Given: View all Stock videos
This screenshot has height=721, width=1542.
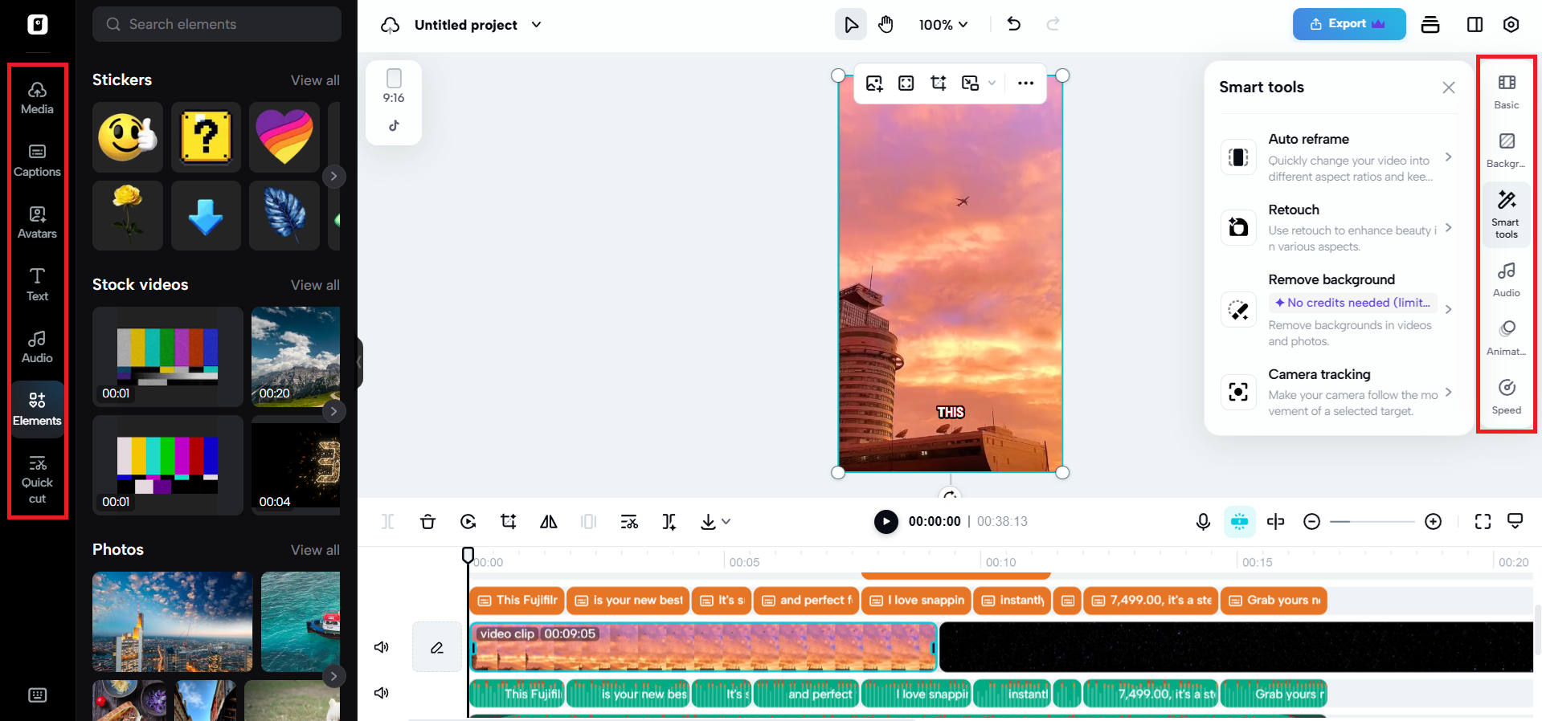Looking at the screenshot, I should pos(315,285).
